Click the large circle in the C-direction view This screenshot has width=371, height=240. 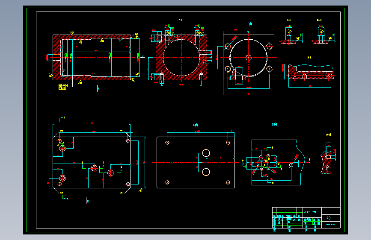click(249, 58)
